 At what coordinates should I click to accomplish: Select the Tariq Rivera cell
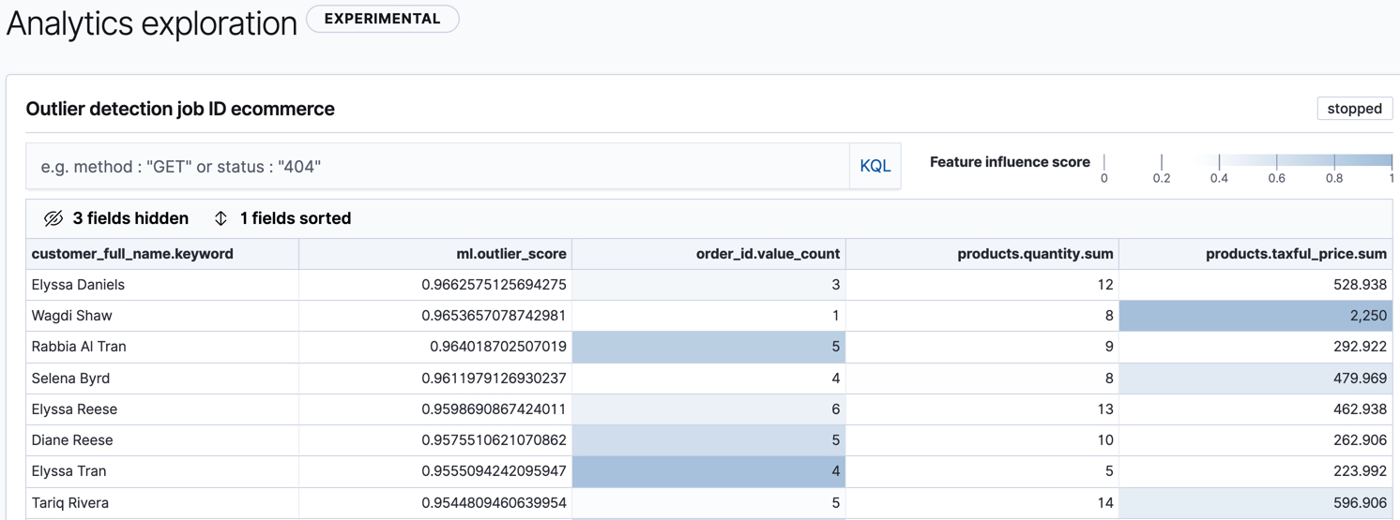click(x=162, y=503)
